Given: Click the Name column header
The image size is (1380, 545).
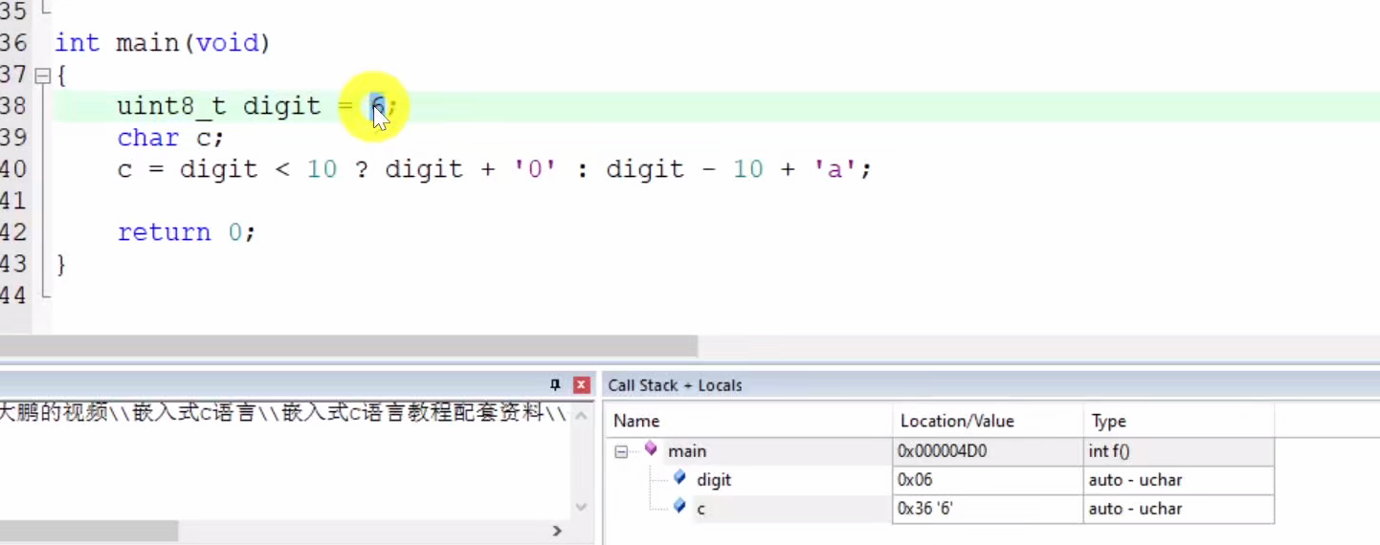Looking at the screenshot, I should coord(748,421).
